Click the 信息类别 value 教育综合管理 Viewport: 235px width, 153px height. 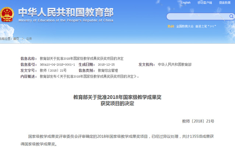(108, 70)
